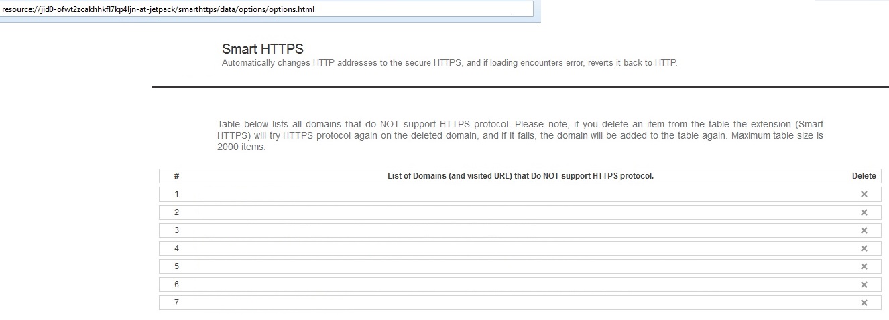Delete domain entry in row 7

coord(864,303)
